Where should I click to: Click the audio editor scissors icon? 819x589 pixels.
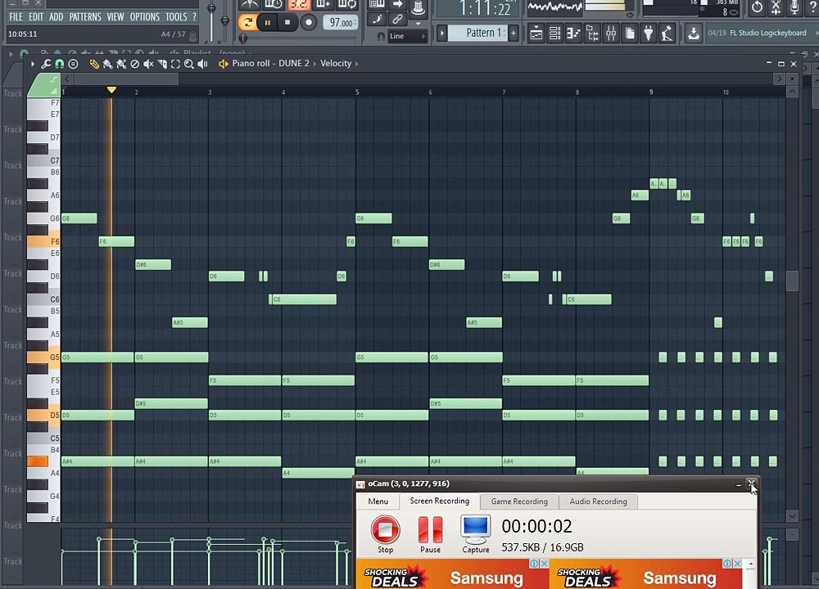pos(776,7)
